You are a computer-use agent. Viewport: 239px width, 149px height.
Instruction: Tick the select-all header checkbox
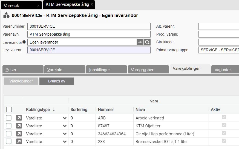pyautogui.click(x=9, y=110)
